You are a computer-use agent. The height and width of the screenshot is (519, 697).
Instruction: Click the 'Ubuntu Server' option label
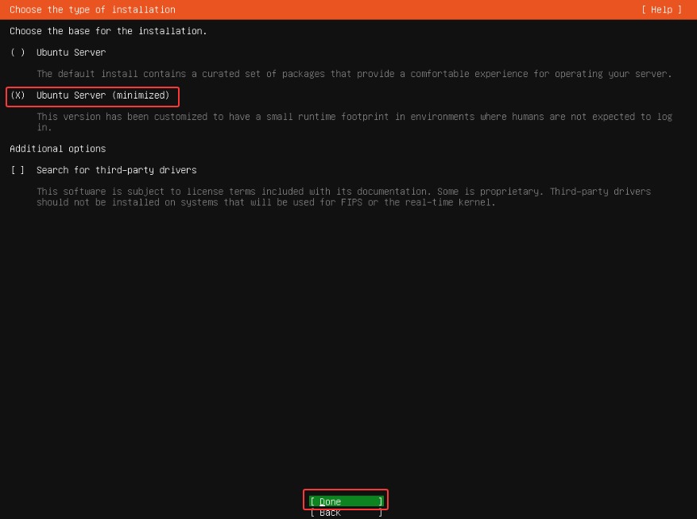tap(71, 52)
